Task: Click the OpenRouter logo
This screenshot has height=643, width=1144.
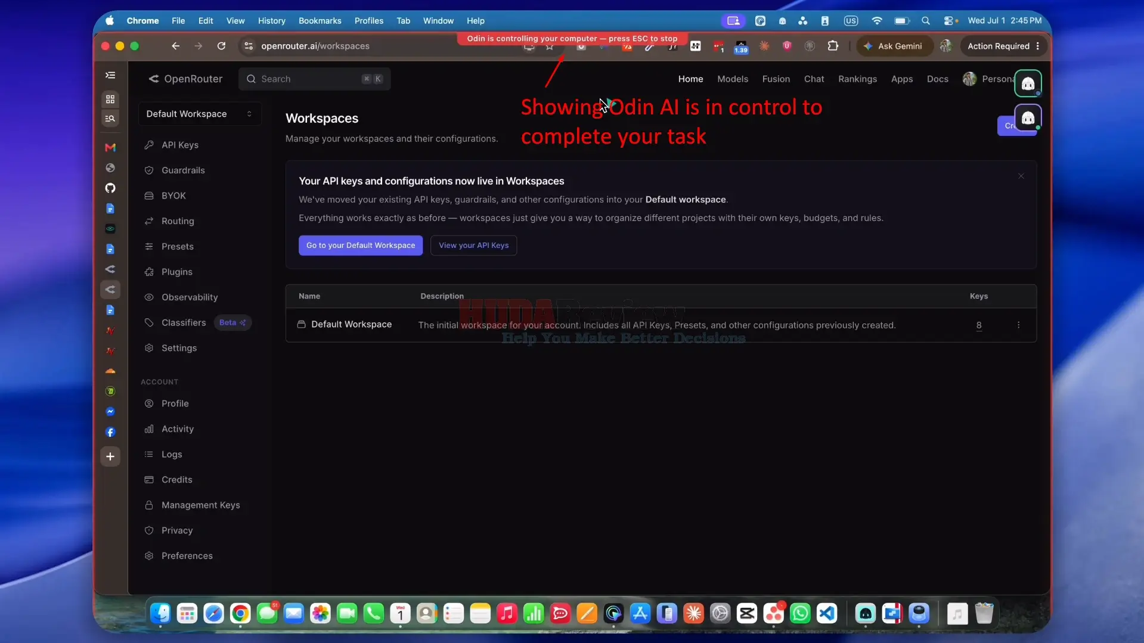Action: pyautogui.click(x=185, y=79)
